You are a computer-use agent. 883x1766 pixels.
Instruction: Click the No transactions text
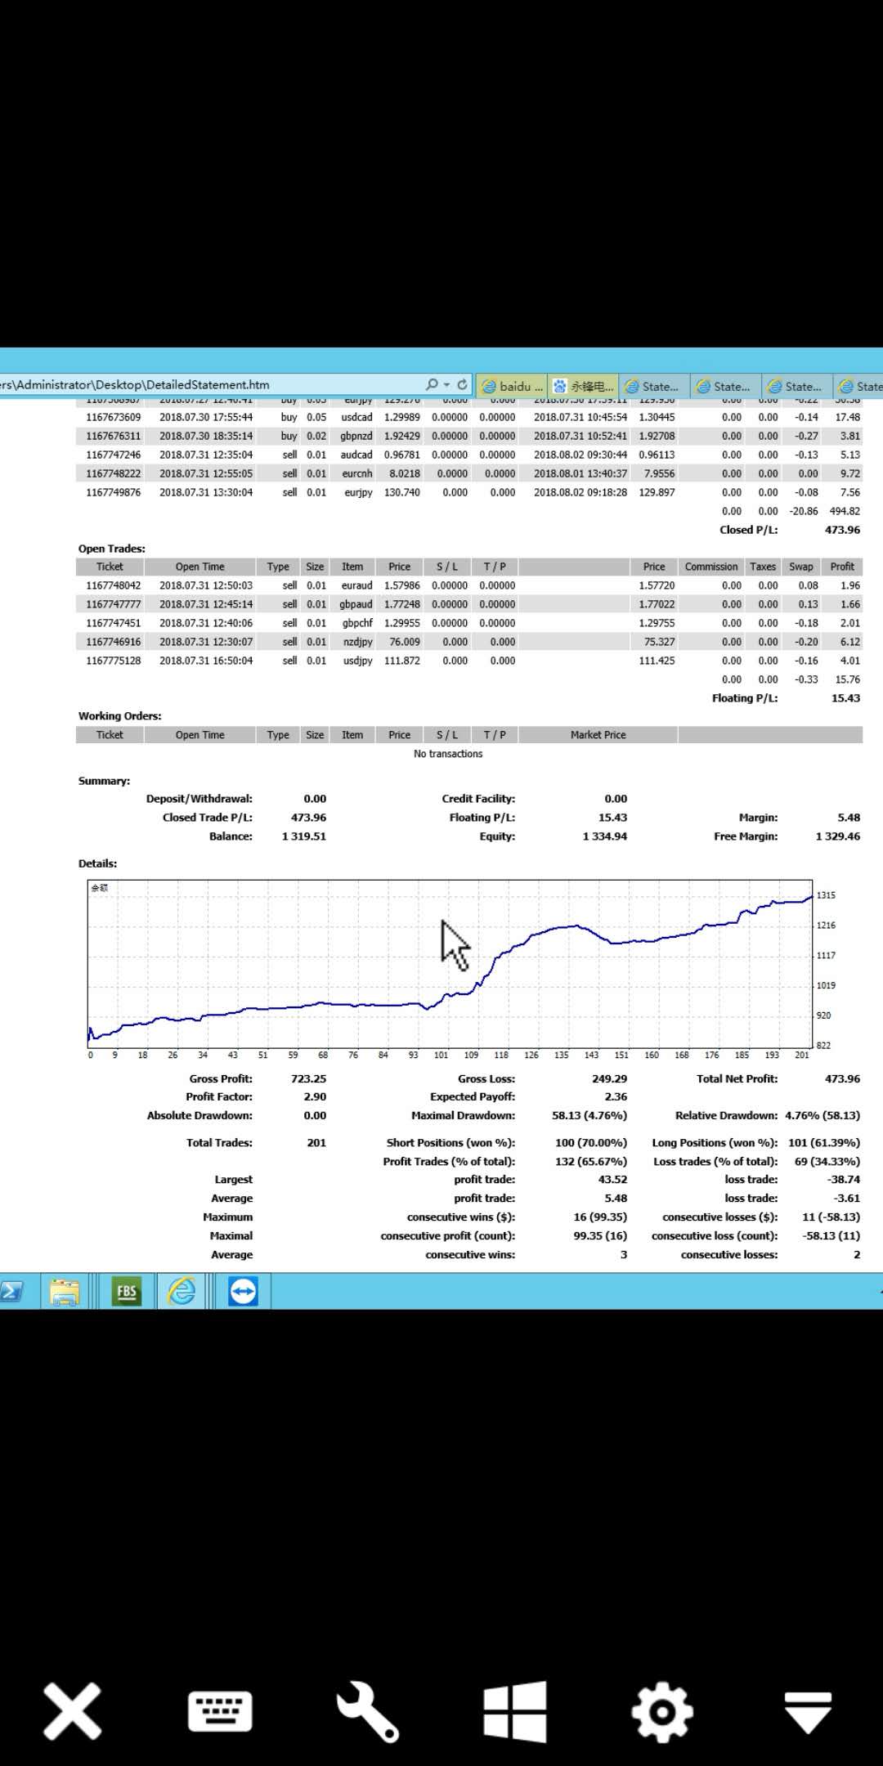[x=448, y=754]
